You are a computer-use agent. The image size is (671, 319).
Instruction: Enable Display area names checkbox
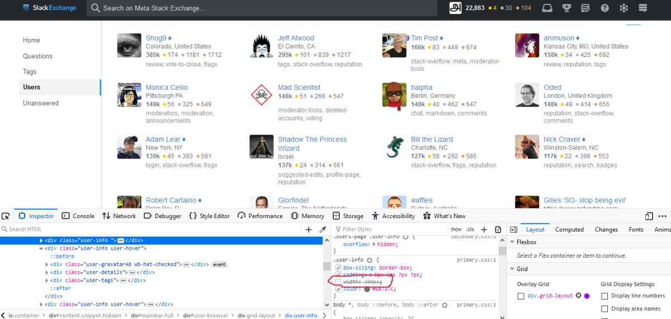click(x=604, y=308)
